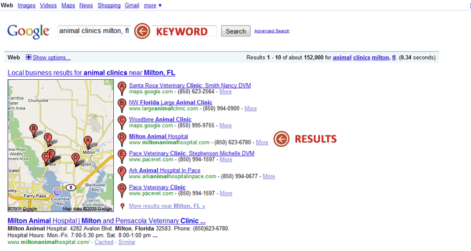This screenshot has width=471, height=251.
Task: Open Advanced Search link
Action: tap(272, 31)
